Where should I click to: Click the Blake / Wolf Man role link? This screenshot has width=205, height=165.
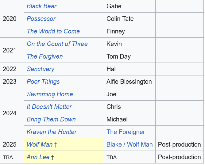click(x=130, y=144)
